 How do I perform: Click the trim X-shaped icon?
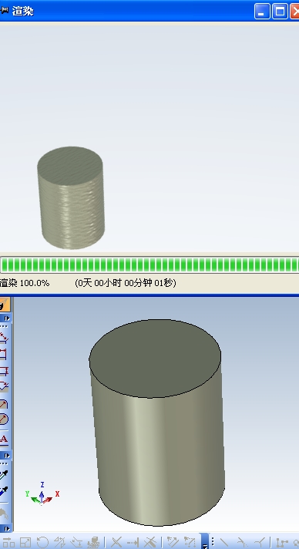tap(116, 542)
